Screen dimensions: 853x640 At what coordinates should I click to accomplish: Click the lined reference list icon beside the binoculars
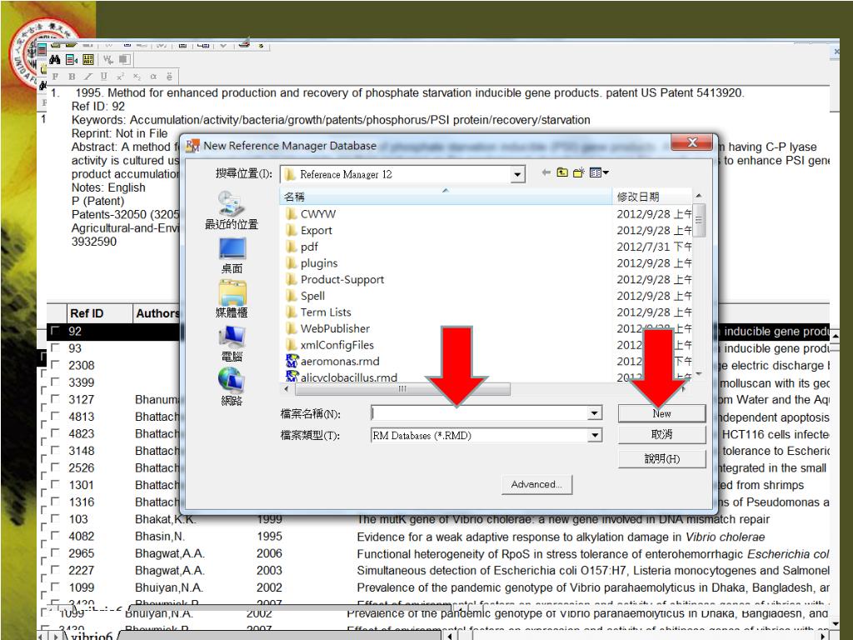tap(72, 59)
